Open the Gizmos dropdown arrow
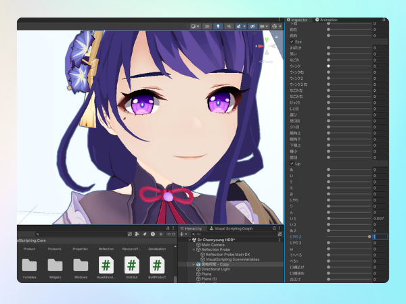406x304 pixels. click(280, 26)
